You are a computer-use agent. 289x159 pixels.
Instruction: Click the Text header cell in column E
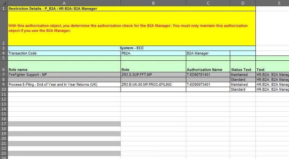pyautogui.click(x=272, y=66)
